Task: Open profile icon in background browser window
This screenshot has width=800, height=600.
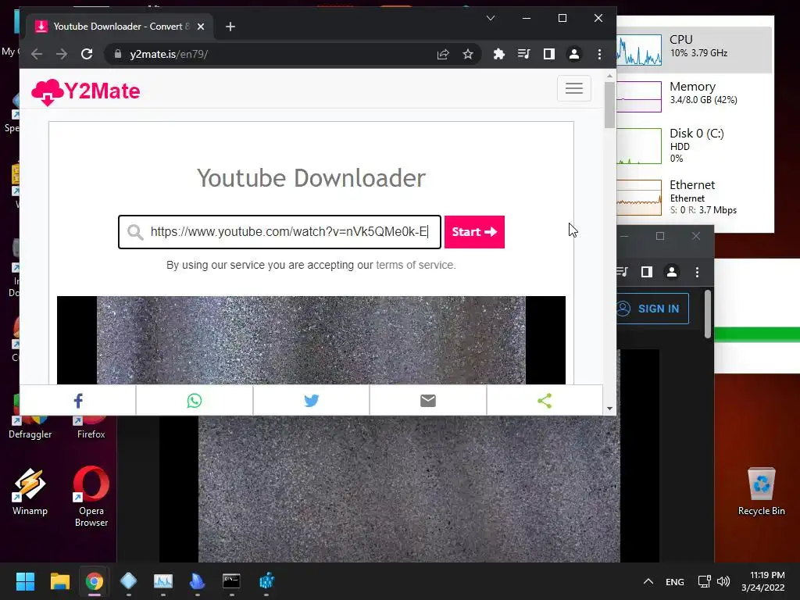Action: point(672,273)
